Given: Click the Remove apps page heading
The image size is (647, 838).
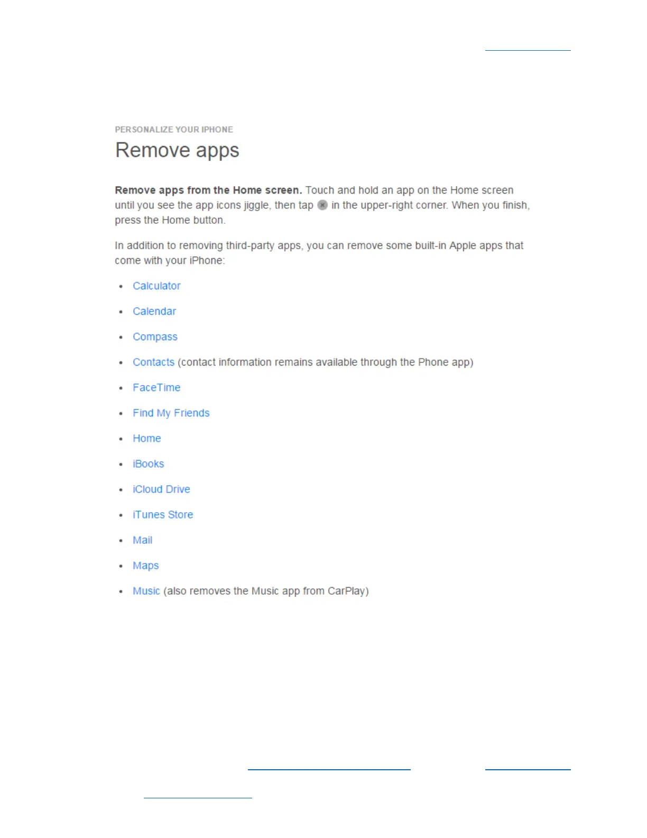Looking at the screenshot, I should (x=177, y=151).
